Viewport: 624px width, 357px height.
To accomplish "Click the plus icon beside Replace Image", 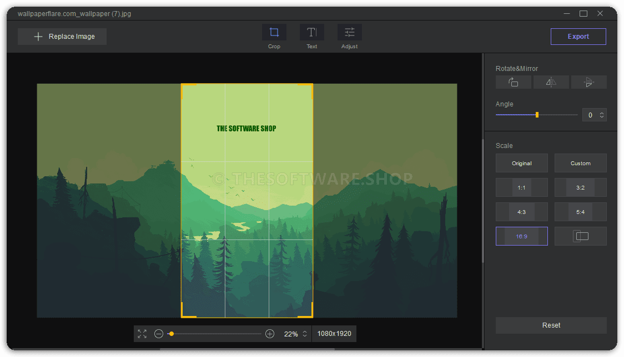I will (38, 37).
